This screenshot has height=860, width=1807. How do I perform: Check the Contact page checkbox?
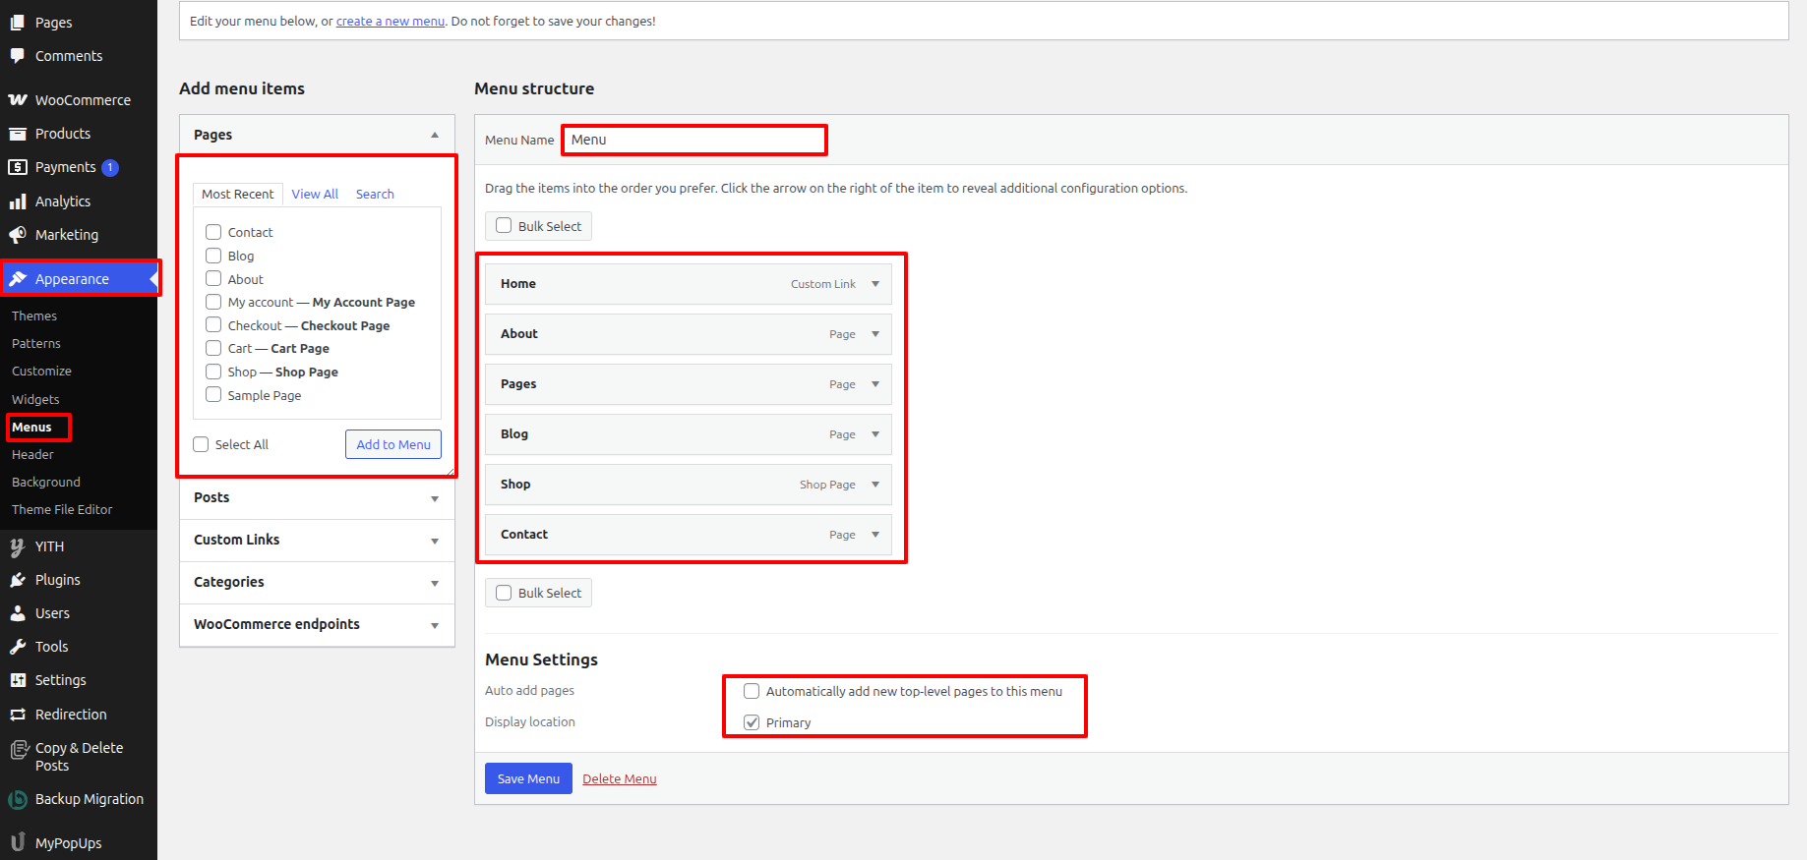[213, 232]
